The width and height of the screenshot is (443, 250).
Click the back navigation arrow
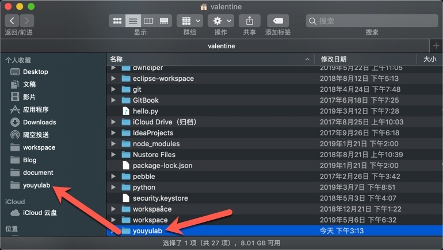[12, 21]
